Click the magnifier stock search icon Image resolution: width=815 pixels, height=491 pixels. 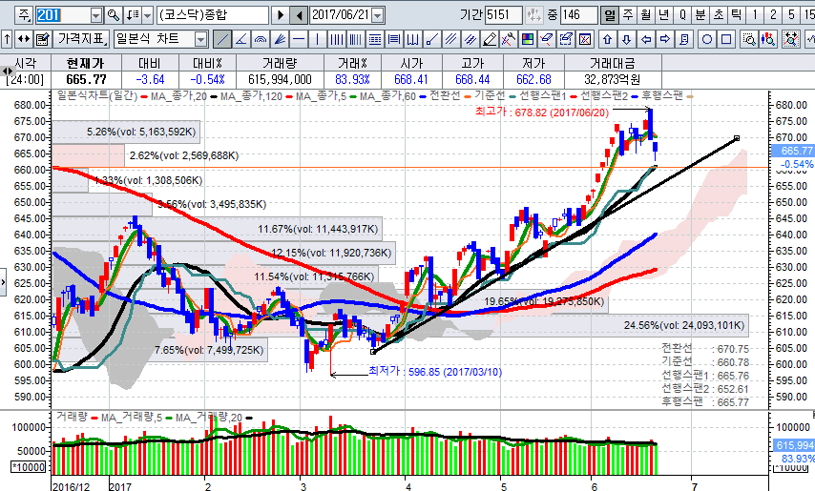[x=114, y=15]
